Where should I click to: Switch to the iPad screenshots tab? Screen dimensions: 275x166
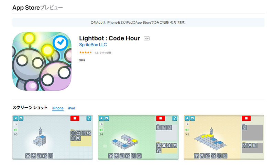[71, 108]
